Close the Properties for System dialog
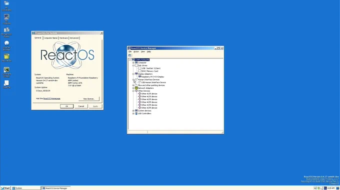340x190 pixels. pyautogui.click(x=101, y=33)
